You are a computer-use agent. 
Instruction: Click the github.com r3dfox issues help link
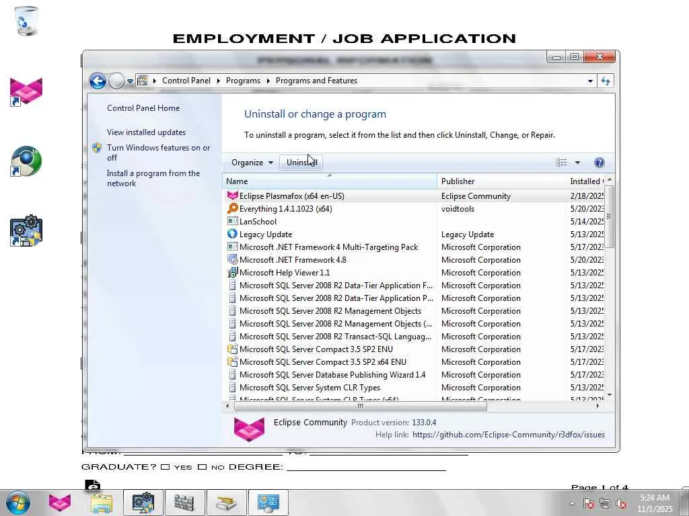pos(509,435)
